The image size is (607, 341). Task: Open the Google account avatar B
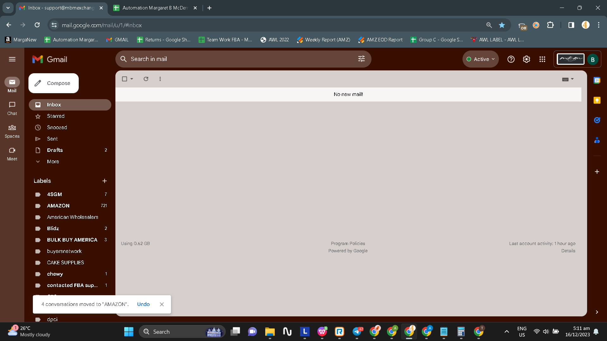(x=593, y=59)
